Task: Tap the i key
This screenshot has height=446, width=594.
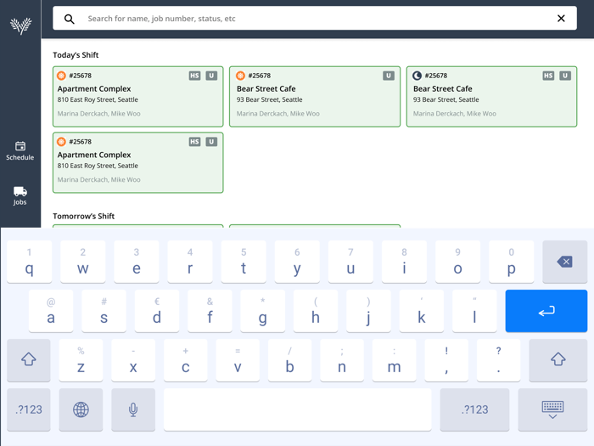Action: click(404, 262)
